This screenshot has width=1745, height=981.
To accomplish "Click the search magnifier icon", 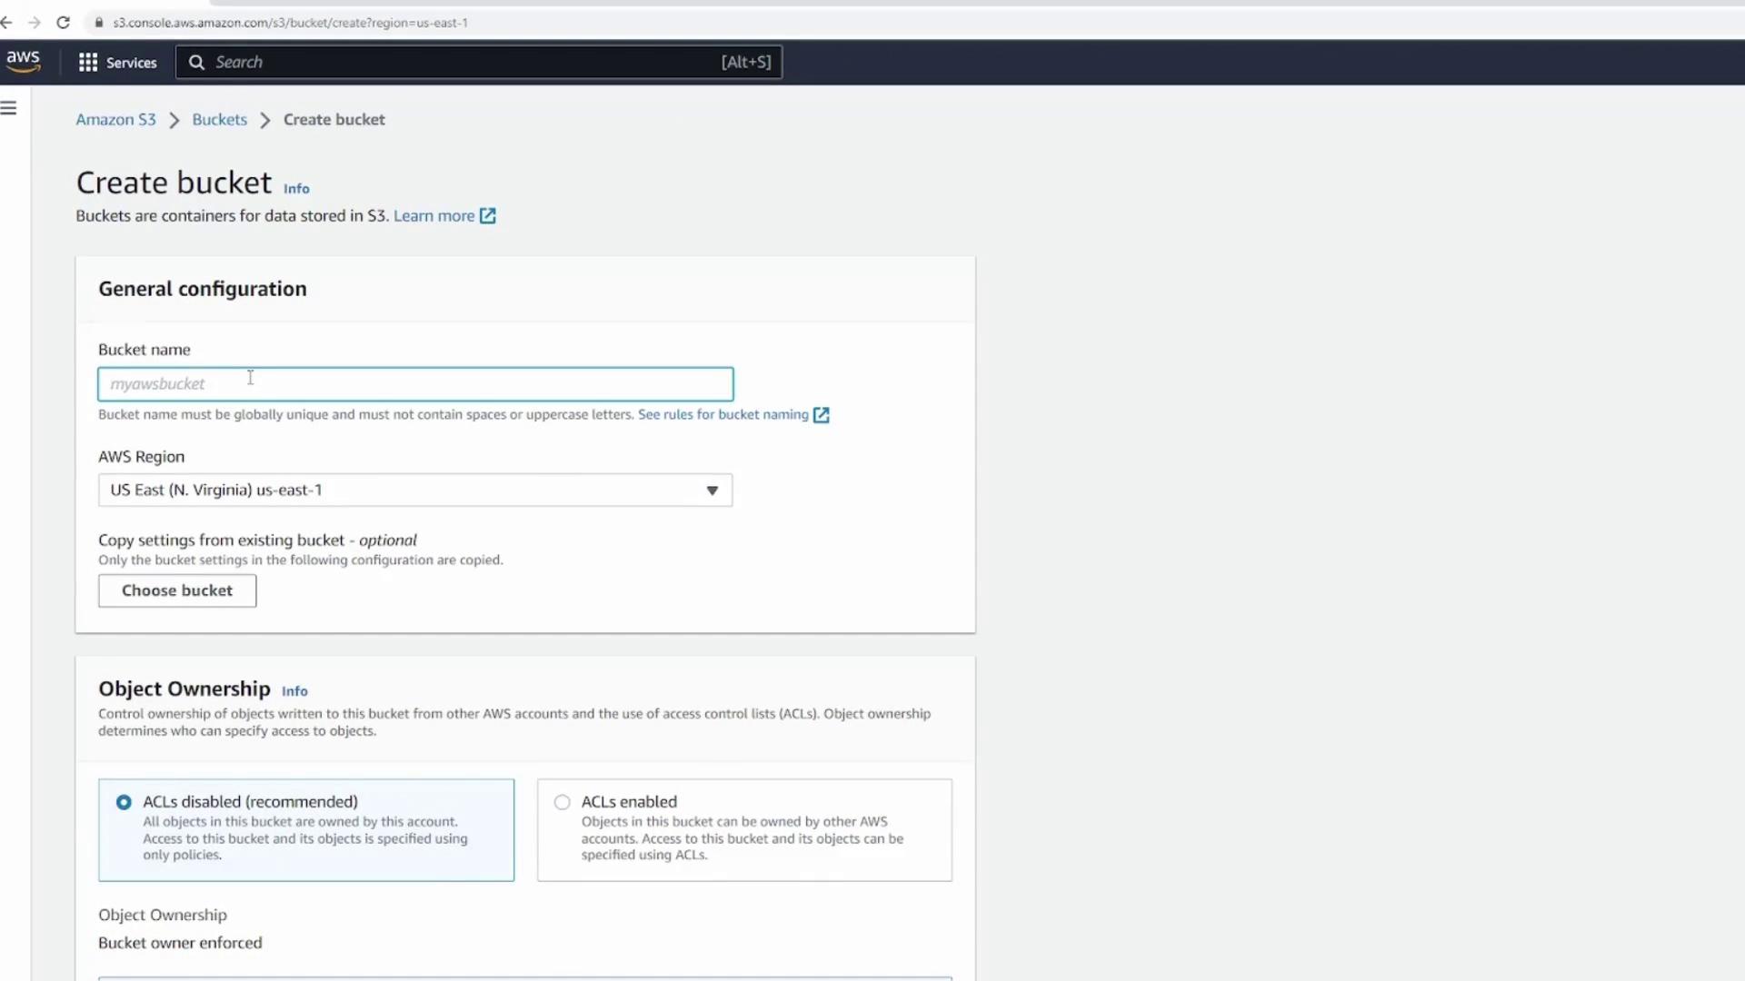I will pyautogui.click(x=196, y=62).
